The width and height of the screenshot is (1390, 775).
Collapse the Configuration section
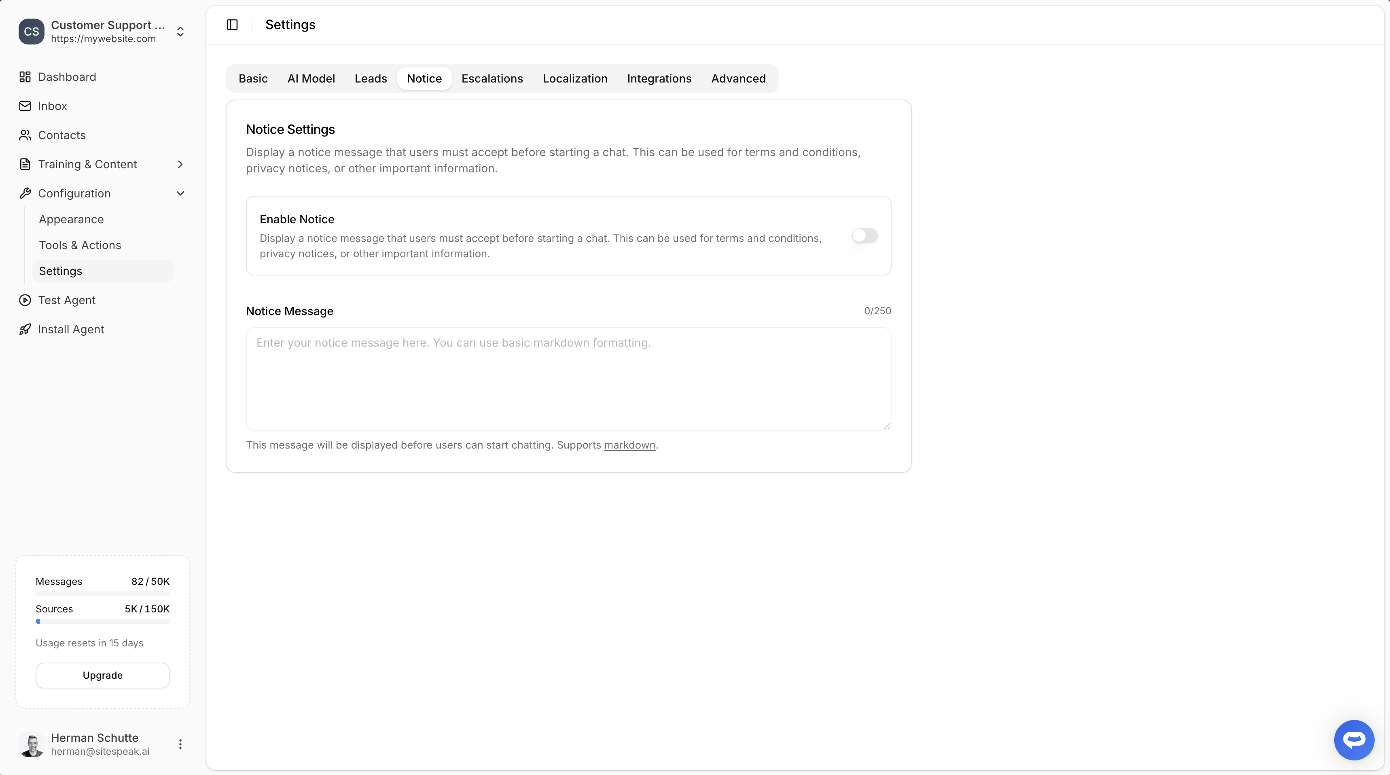pyautogui.click(x=180, y=193)
